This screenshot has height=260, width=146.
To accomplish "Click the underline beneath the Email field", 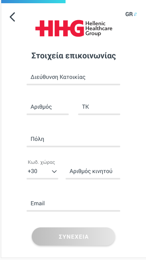I will click(73, 211).
